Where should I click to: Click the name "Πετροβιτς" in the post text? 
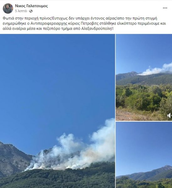click(x=89, y=23)
